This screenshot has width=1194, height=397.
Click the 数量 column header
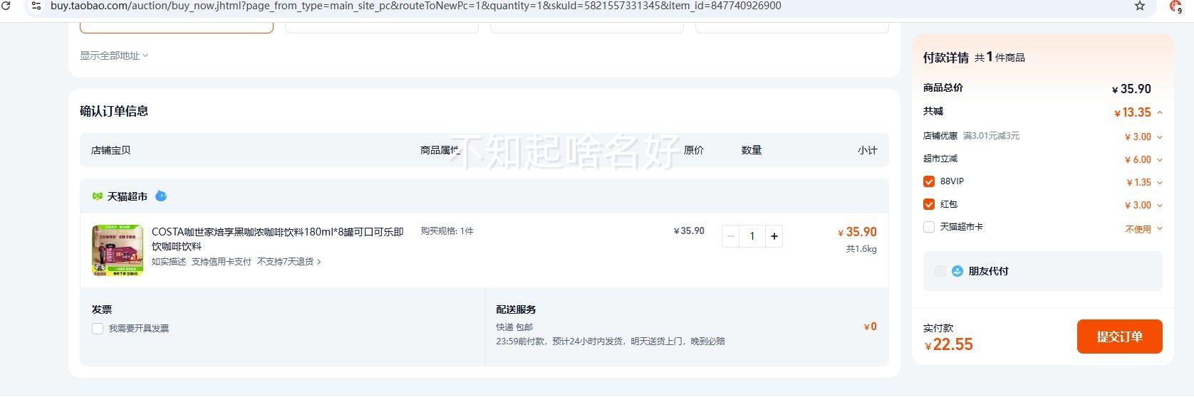[x=752, y=150]
